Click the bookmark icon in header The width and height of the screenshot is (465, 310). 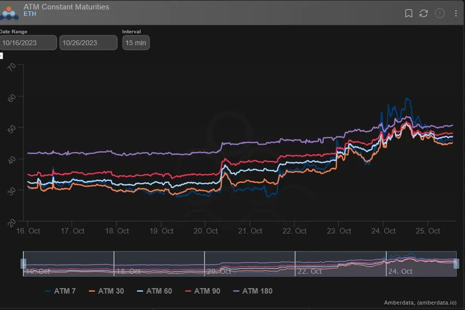click(x=408, y=13)
